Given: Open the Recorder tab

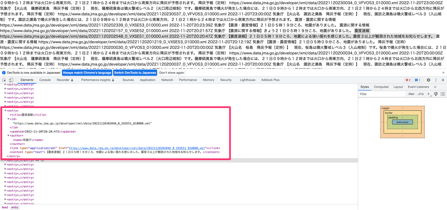Looking at the screenshot, I should (x=65, y=80).
